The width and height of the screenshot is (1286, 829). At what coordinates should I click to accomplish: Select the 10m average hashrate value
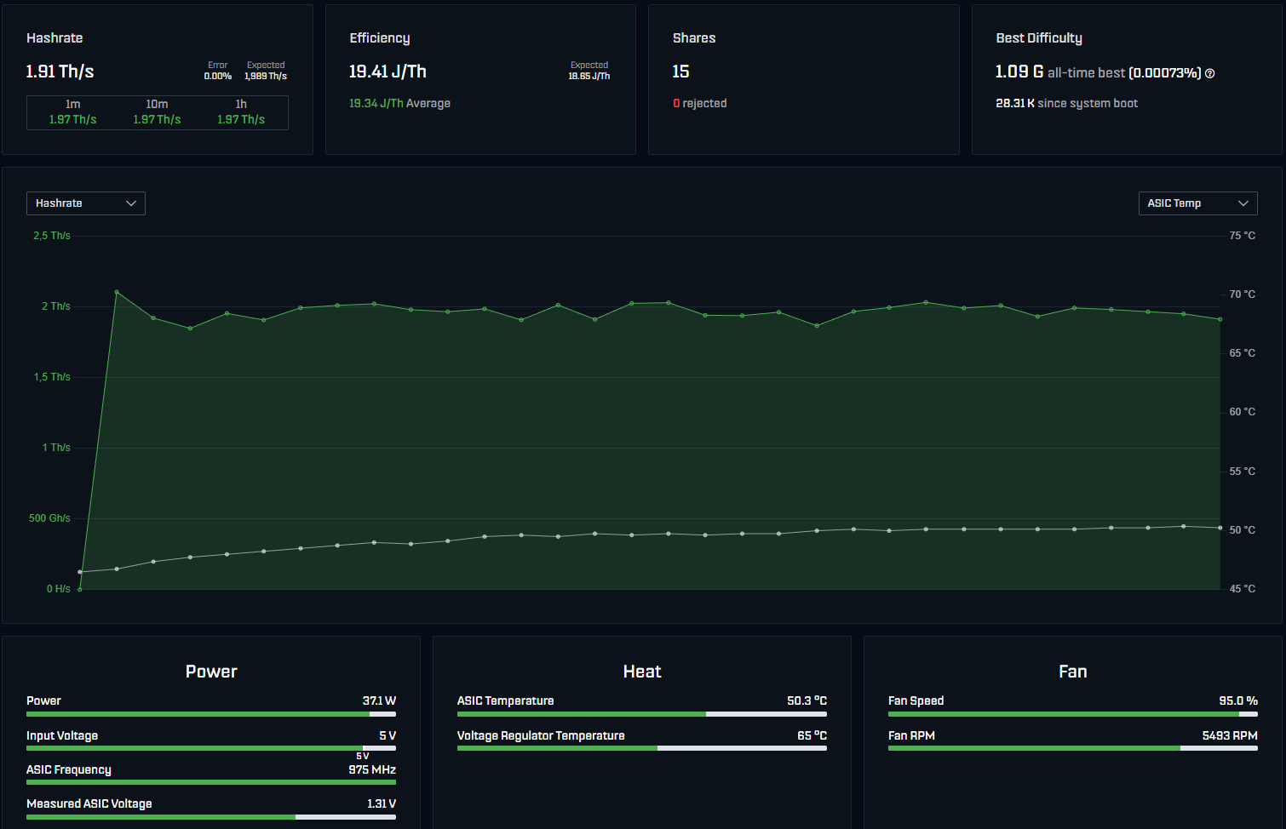tap(157, 120)
